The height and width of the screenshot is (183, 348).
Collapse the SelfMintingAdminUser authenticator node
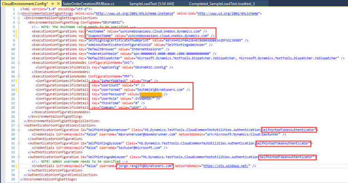(19, 157)
